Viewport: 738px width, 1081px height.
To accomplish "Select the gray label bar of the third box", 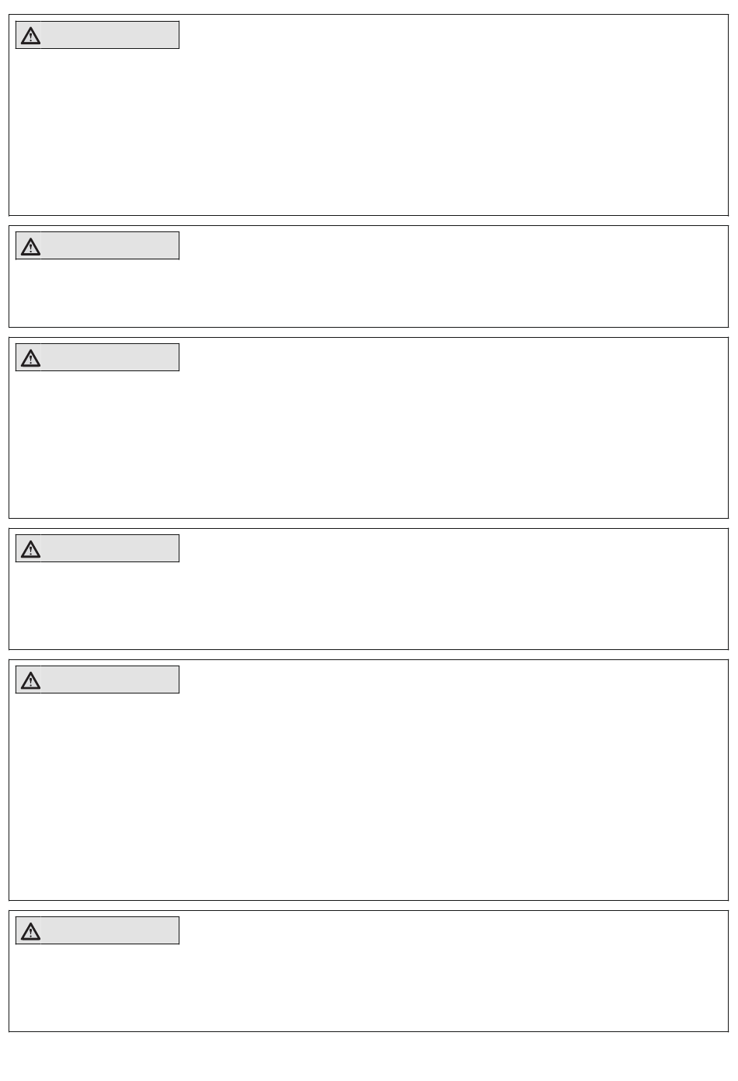I will pyautogui.click(x=98, y=357).
